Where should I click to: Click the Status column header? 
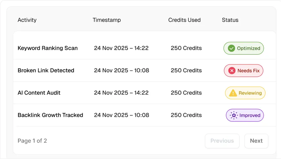[230, 20]
